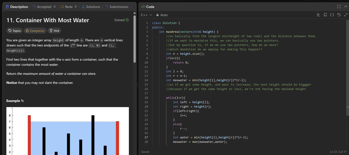Viewport: 349px width, 155px height.
Task: Click the else{ code line
Action: click(x=177, y=124)
